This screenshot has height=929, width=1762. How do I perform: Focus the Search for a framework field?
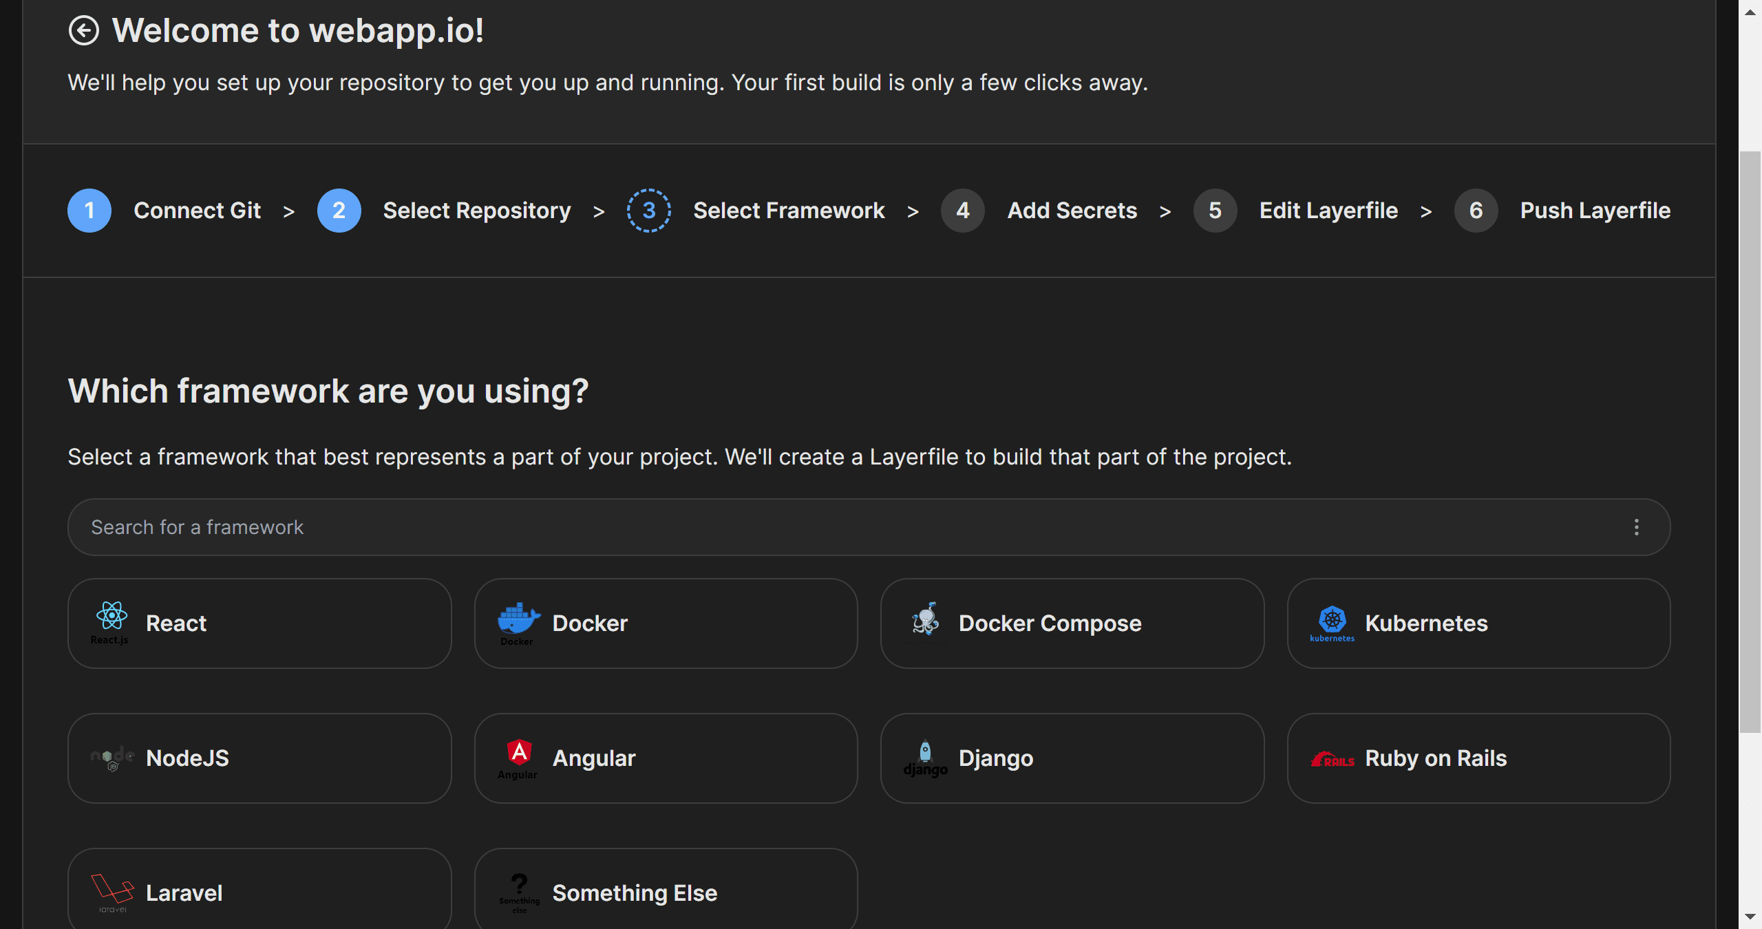(826, 527)
